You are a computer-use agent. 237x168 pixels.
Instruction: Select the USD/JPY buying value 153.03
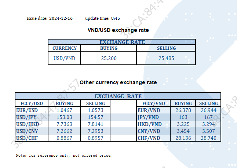point(64,117)
